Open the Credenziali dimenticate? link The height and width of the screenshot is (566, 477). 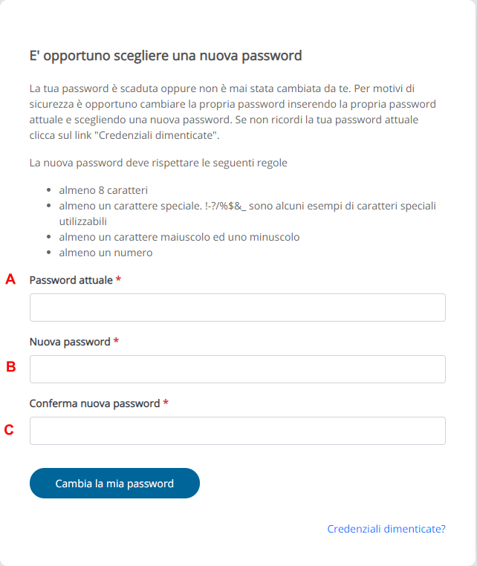point(386,529)
